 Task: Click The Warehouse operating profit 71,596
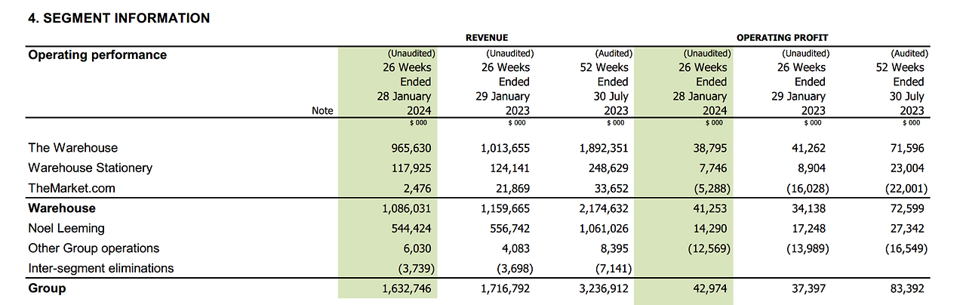pyautogui.click(x=909, y=149)
